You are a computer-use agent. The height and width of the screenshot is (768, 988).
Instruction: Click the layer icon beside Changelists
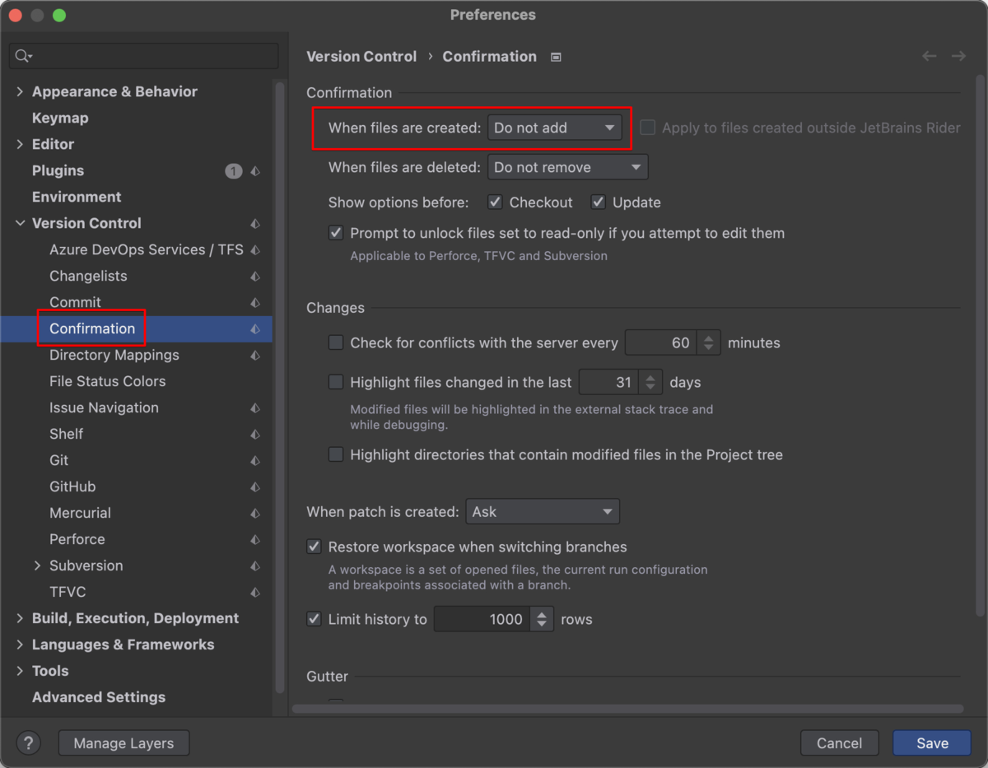click(x=255, y=277)
